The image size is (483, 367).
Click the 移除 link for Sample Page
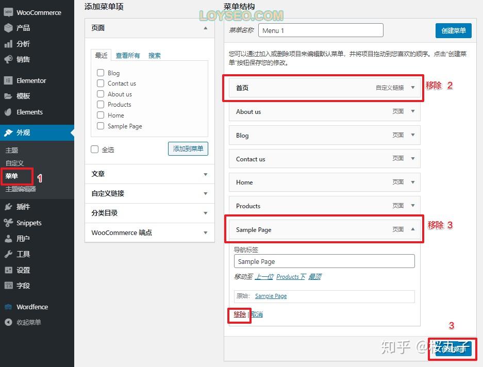(x=240, y=314)
